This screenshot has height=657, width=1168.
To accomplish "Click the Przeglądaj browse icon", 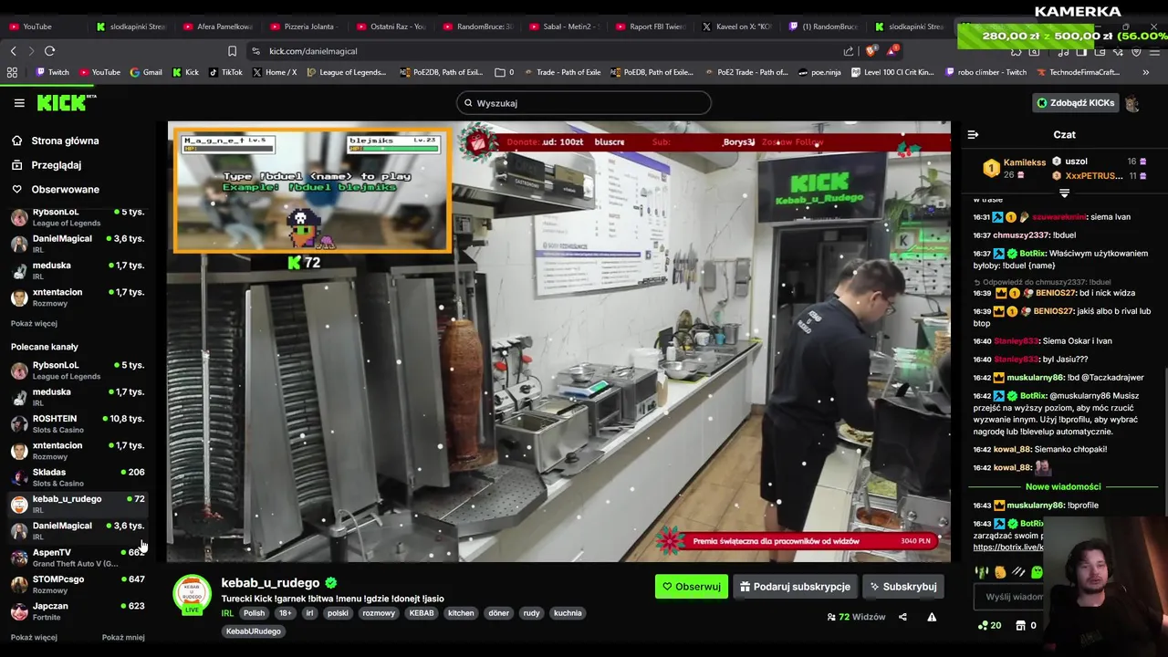I will point(16,165).
